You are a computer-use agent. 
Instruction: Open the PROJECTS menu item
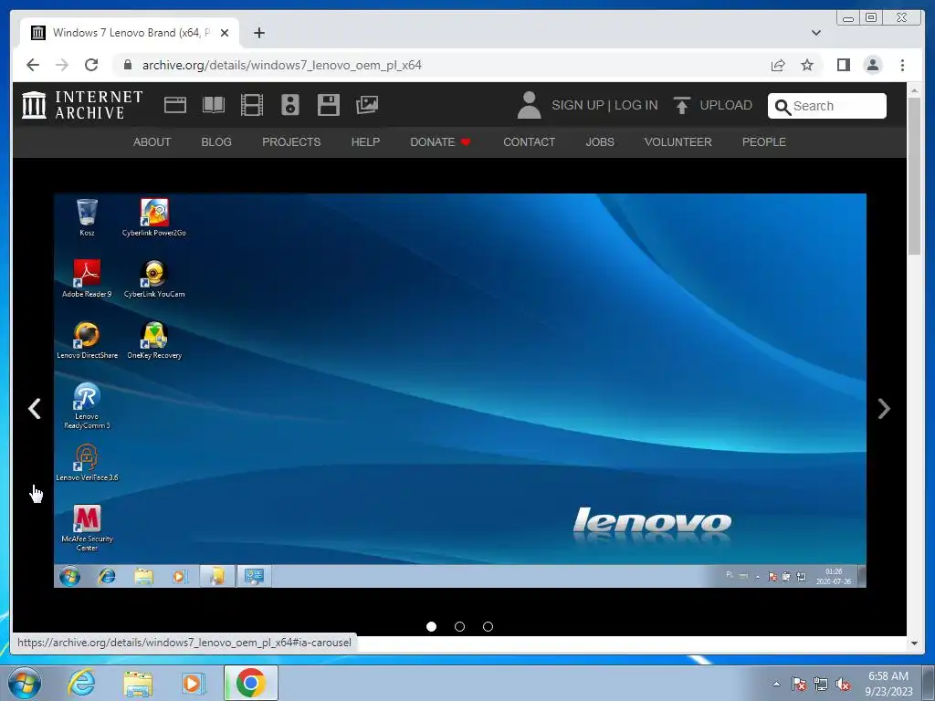tap(291, 141)
